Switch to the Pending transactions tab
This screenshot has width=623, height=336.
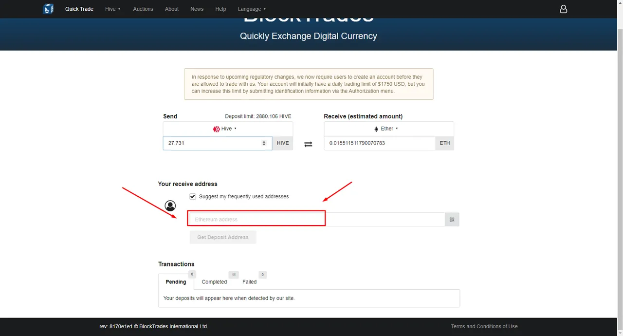point(176,282)
